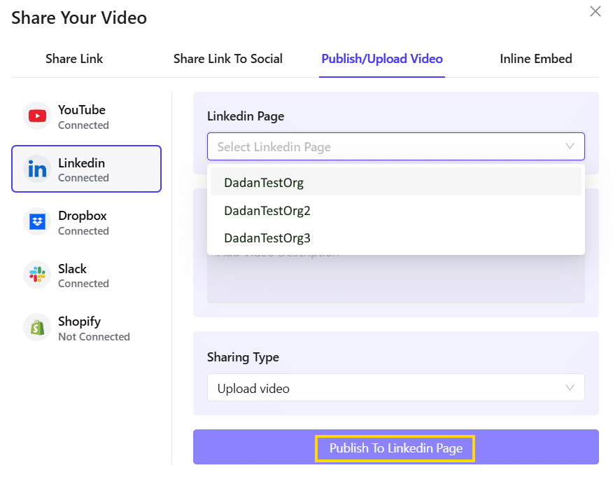Open the Share Link To Social tab
Screen dimensions: 613x477
228,59
